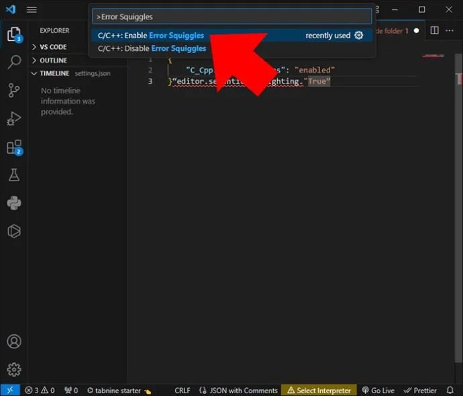463x396 pixels.
Task: Click tabnine starter status item
Action: (119, 391)
